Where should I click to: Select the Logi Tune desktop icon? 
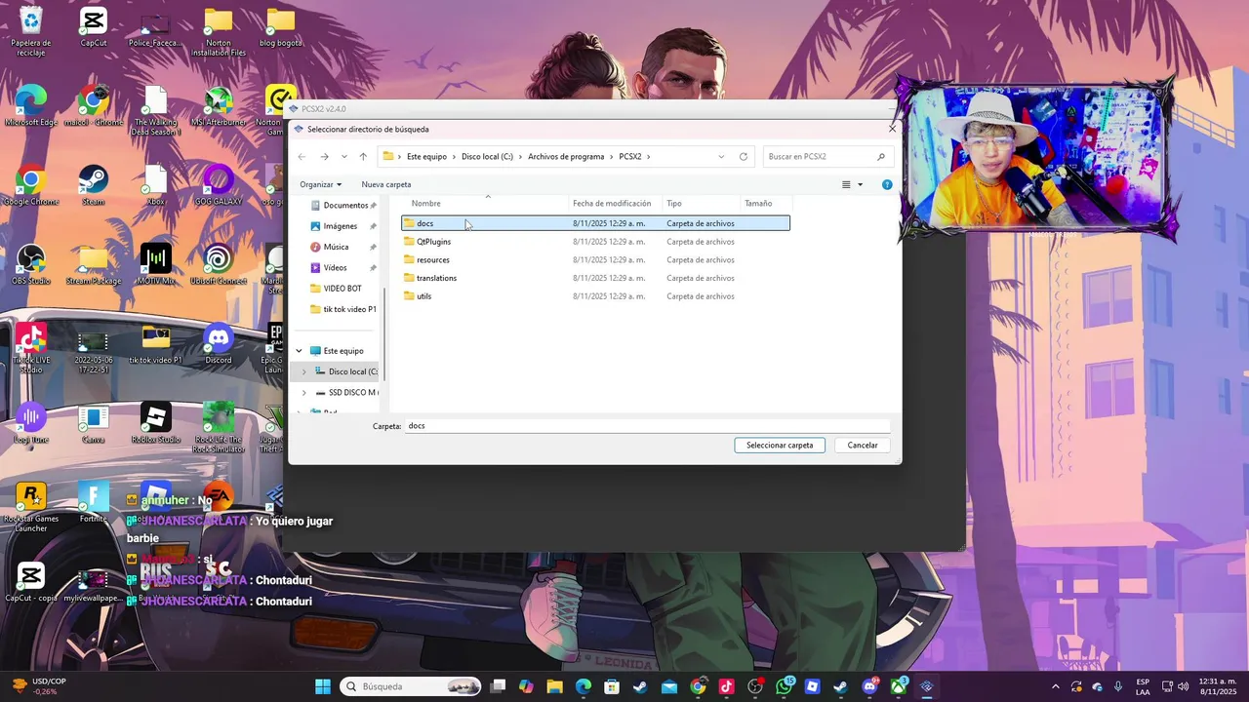31,422
